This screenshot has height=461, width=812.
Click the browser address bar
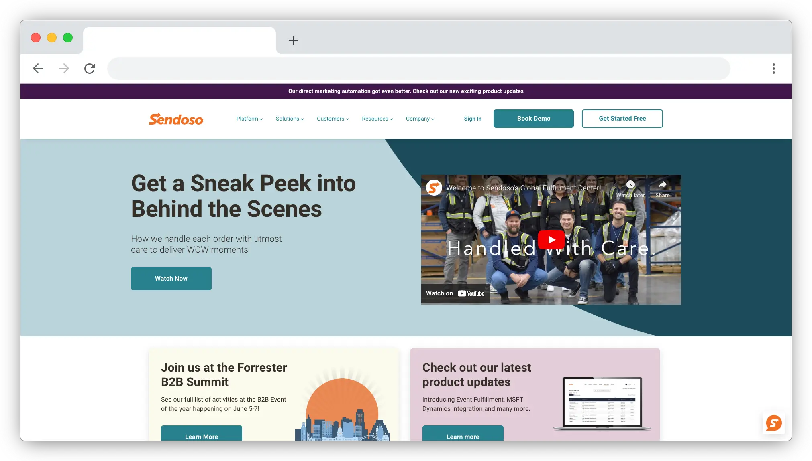pyautogui.click(x=418, y=69)
